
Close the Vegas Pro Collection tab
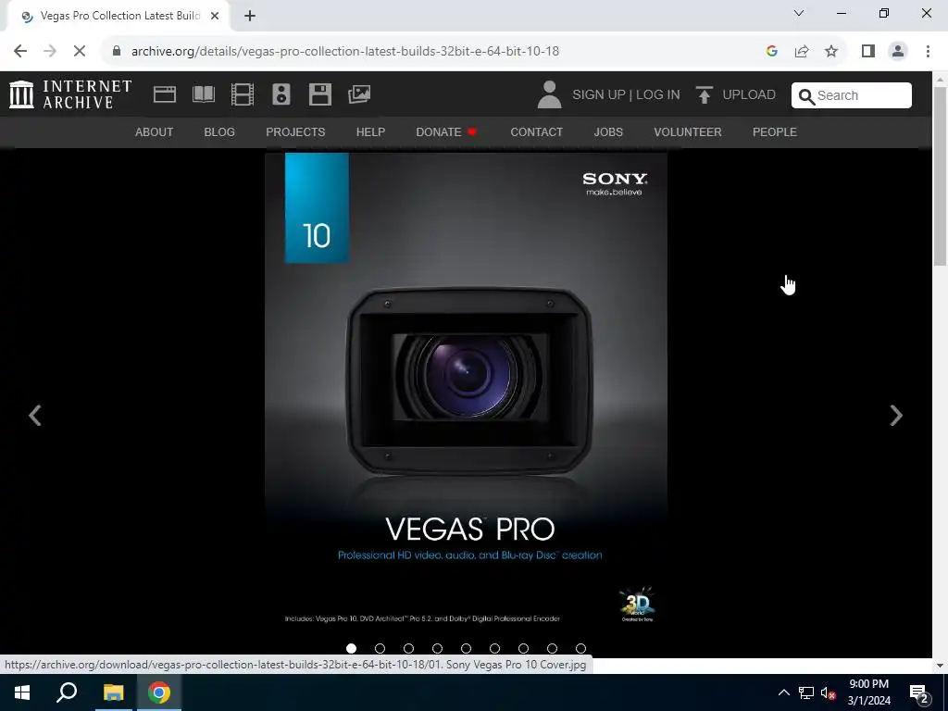[x=215, y=16]
